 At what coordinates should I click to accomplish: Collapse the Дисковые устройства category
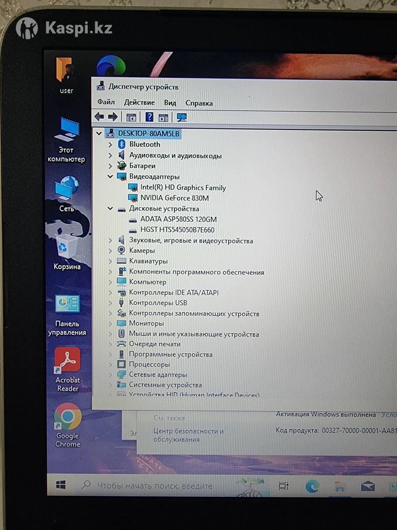tap(110, 208)
